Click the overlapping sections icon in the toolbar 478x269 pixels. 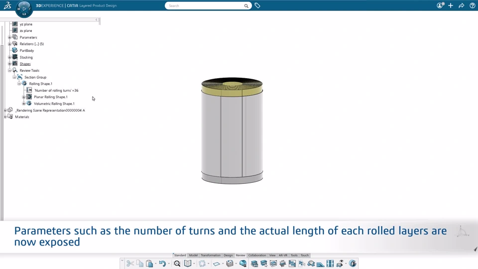click(x=292, y=264)
